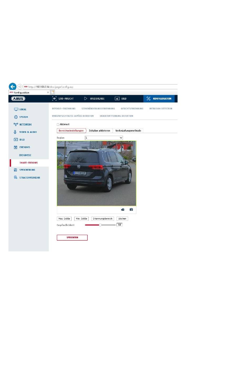Click the browser forward arrow button

pyautogui.click(x=20, y=87)
